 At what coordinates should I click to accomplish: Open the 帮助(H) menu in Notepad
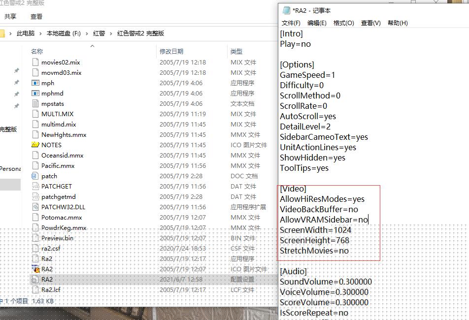click(x=398, y=23)
